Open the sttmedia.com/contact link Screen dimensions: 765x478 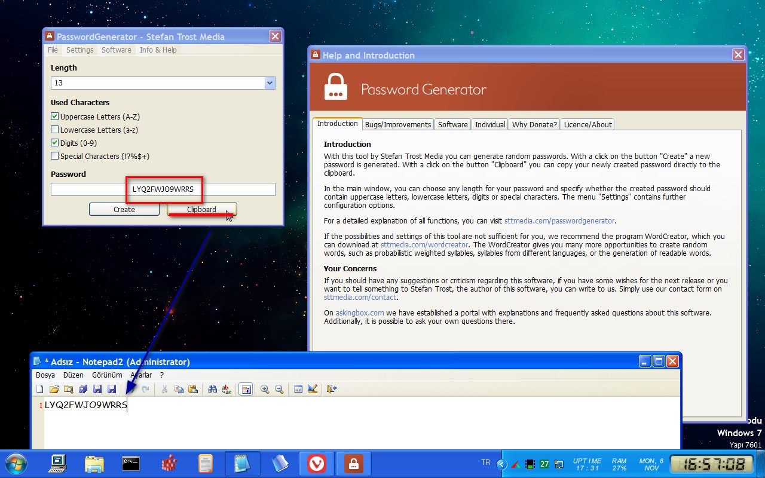pos(360,297)
